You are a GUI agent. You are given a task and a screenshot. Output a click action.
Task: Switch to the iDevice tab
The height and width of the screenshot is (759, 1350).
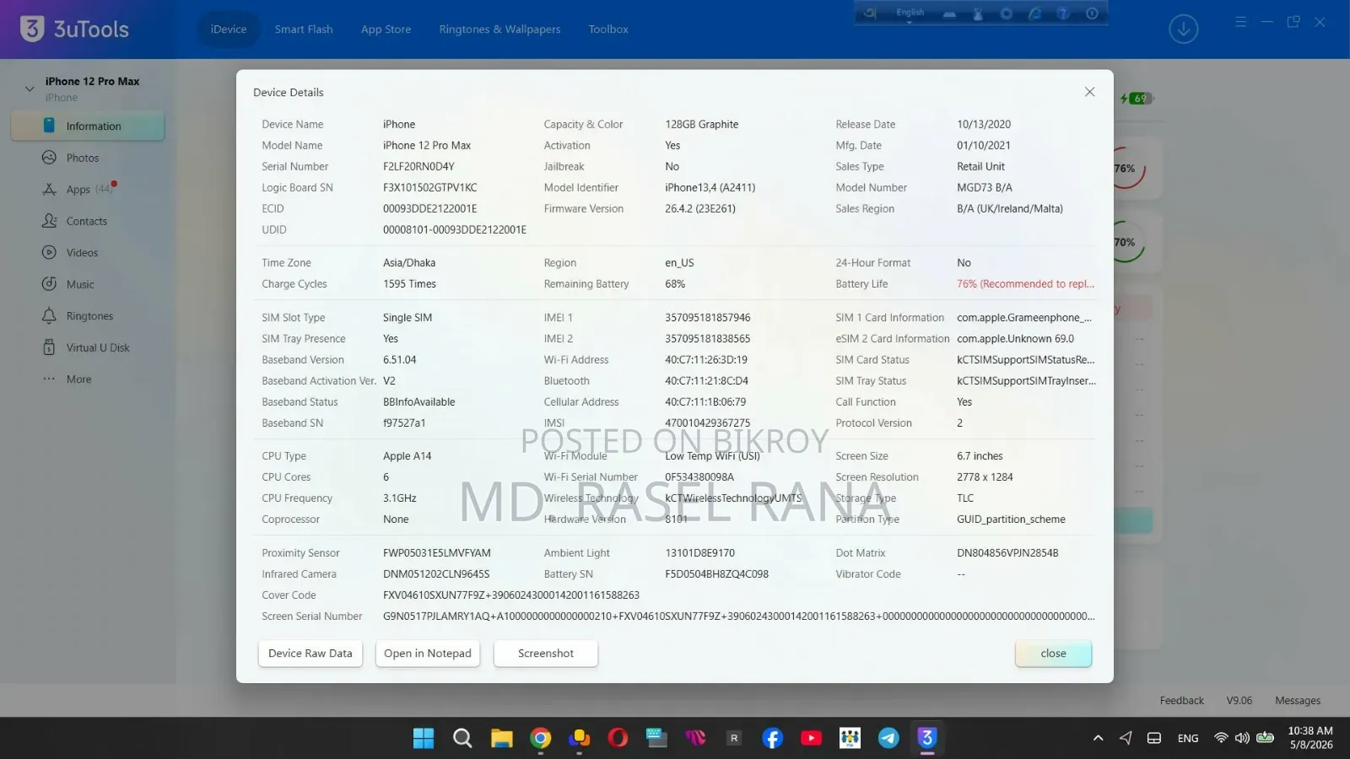[229, 29]
